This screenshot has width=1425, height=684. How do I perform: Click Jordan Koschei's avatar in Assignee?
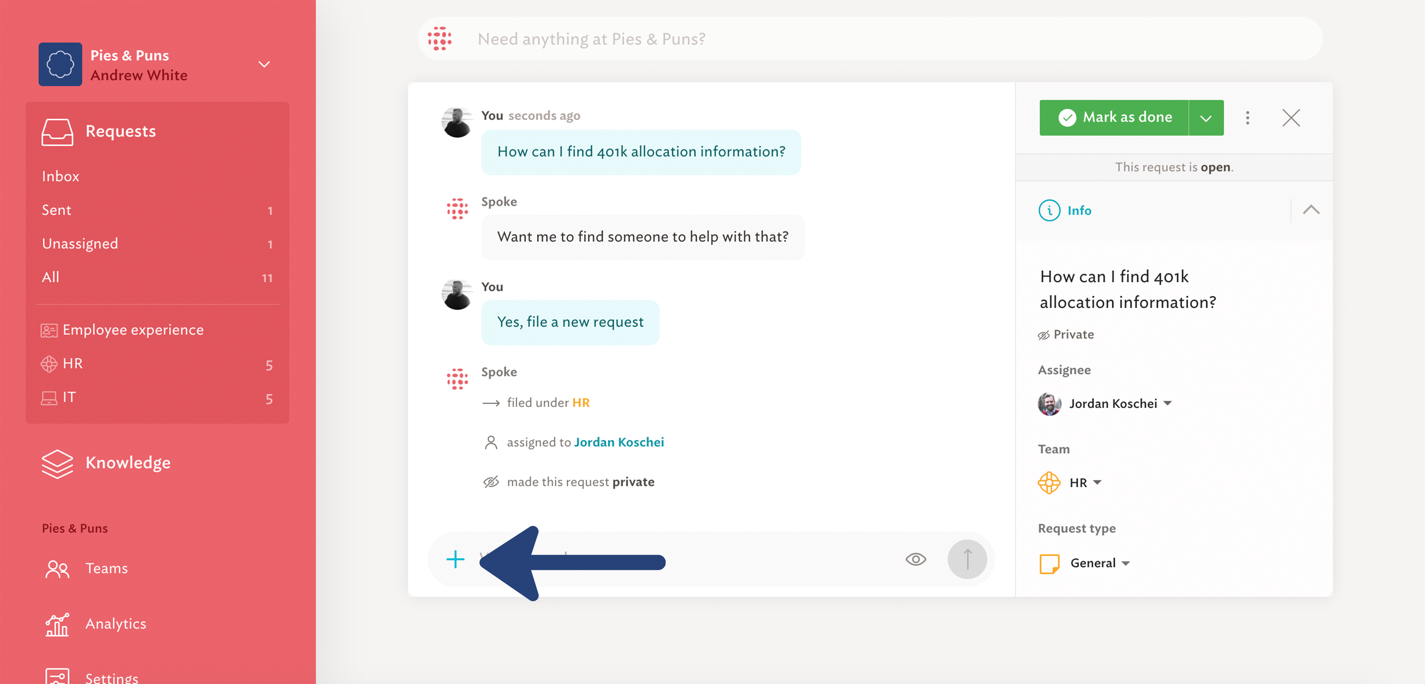pyautogui.click(x=1049, y=404)
